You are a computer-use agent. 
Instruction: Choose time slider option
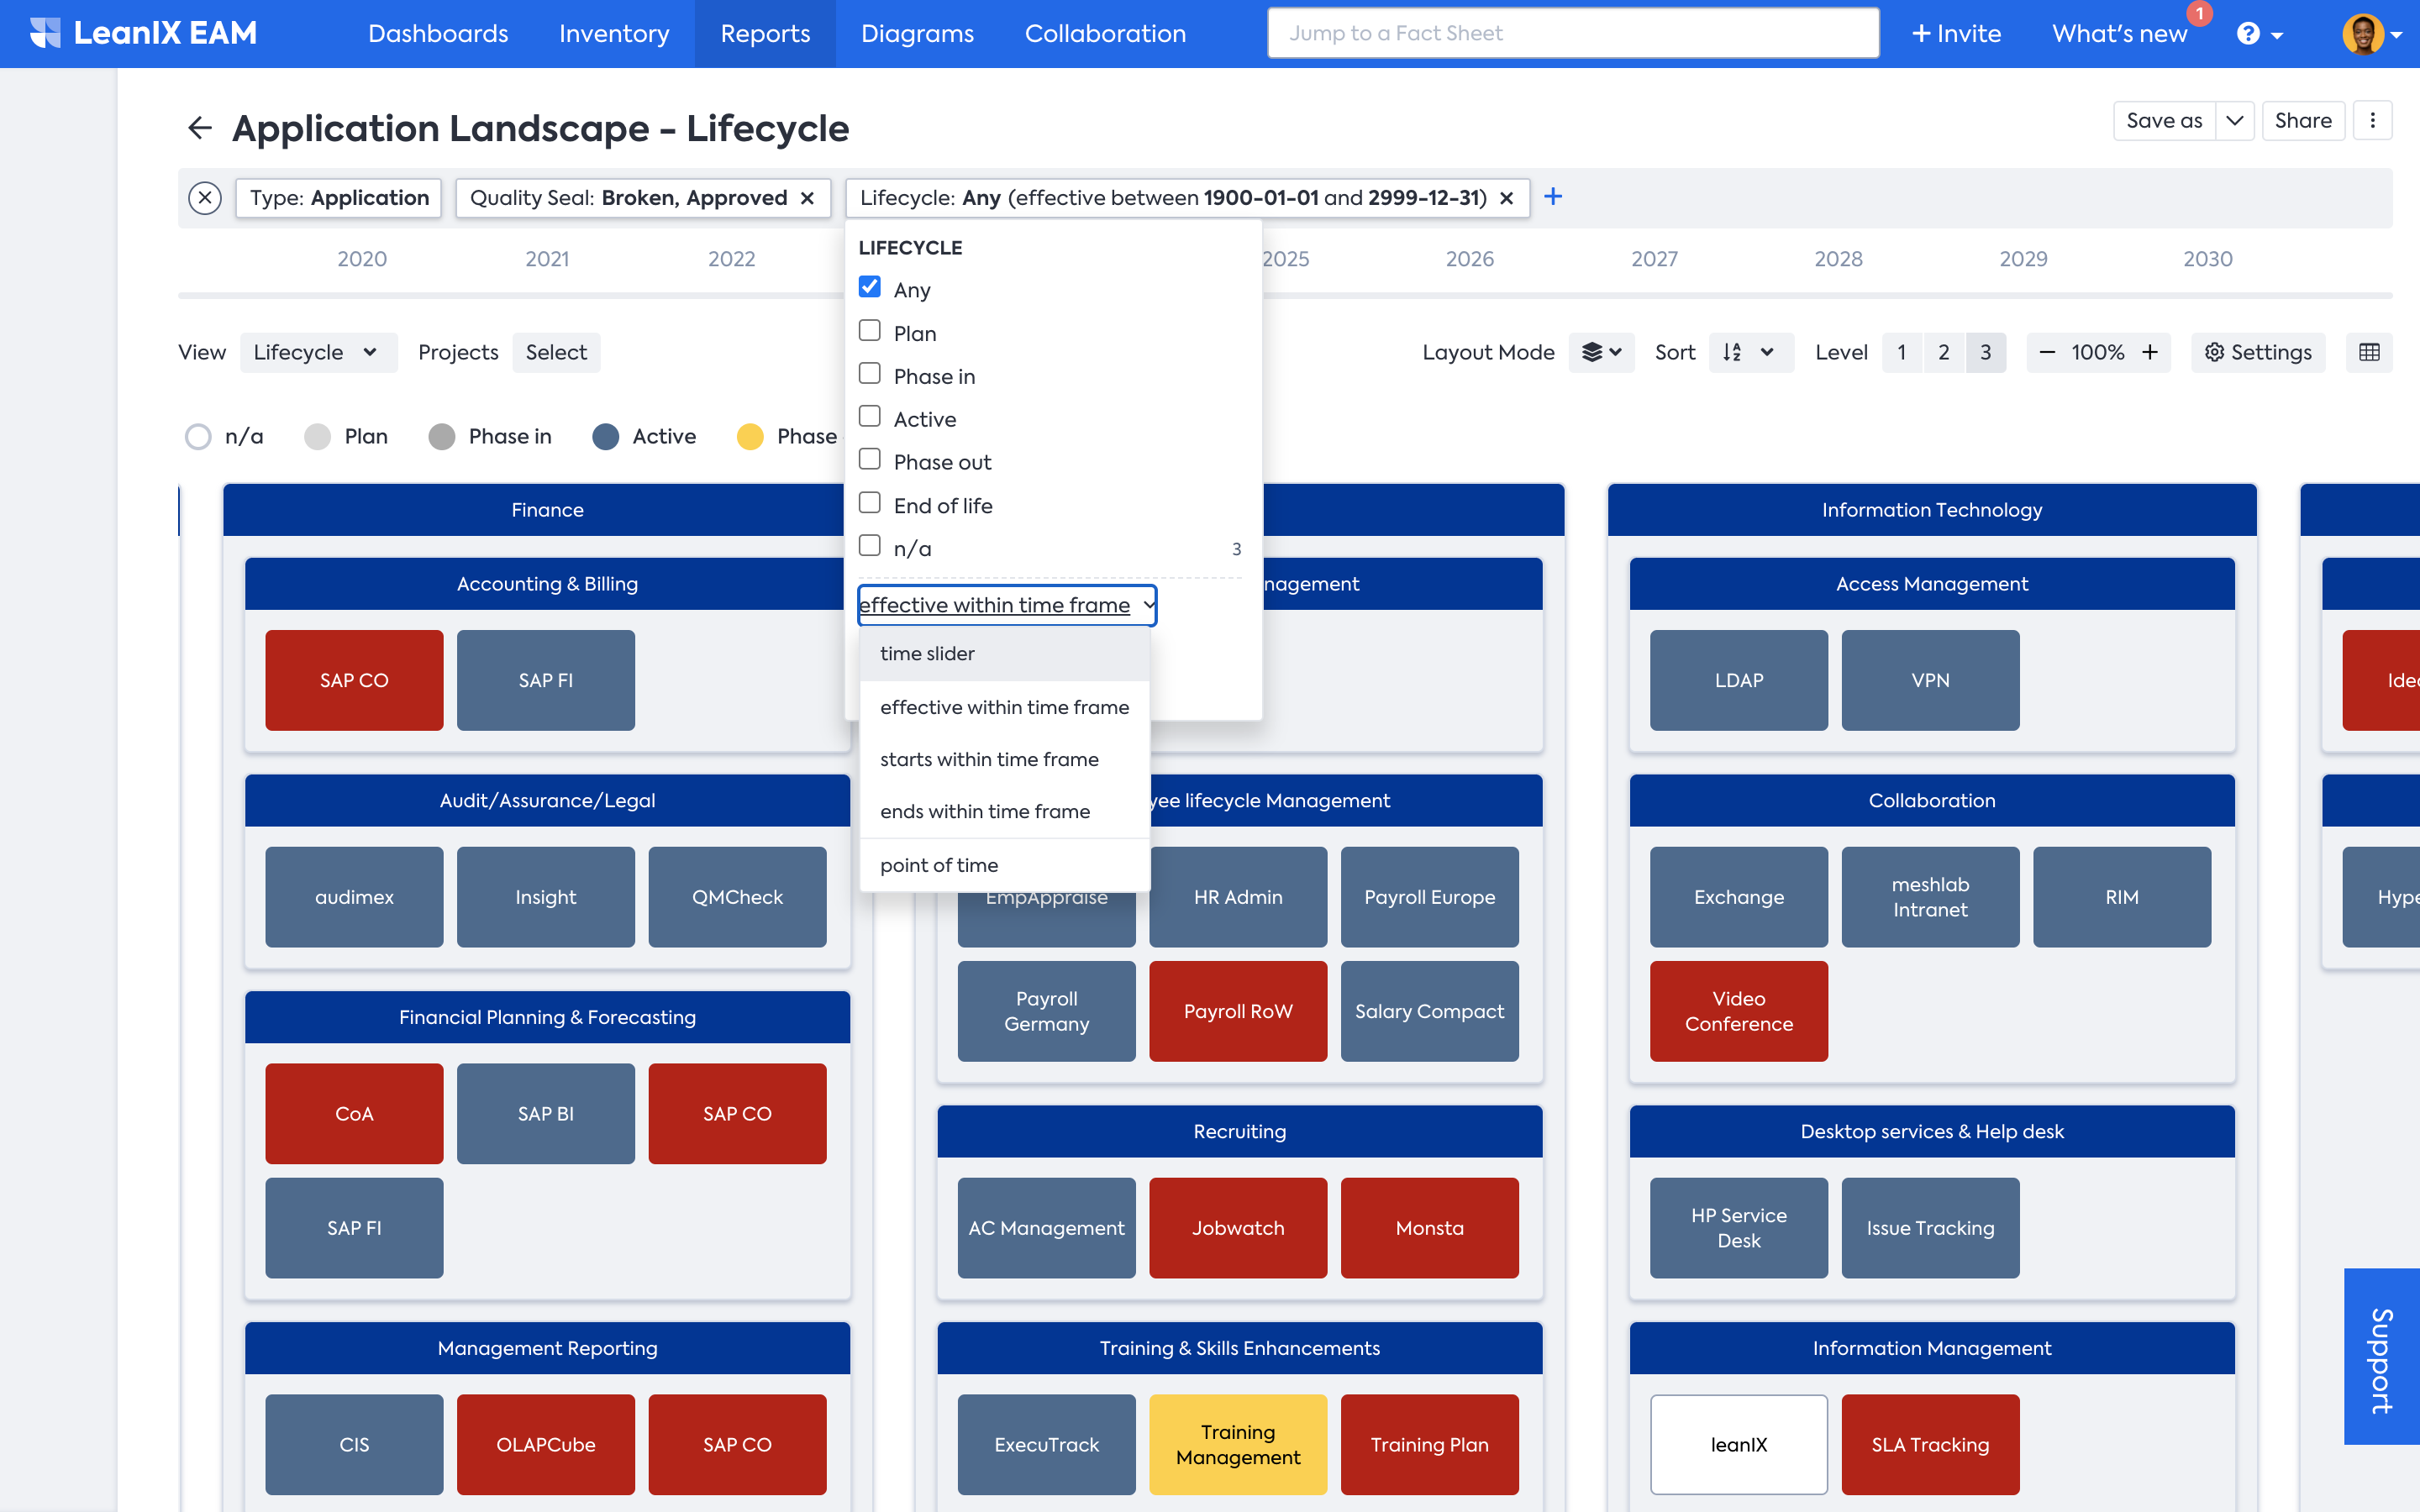[x=1004, y=653]
